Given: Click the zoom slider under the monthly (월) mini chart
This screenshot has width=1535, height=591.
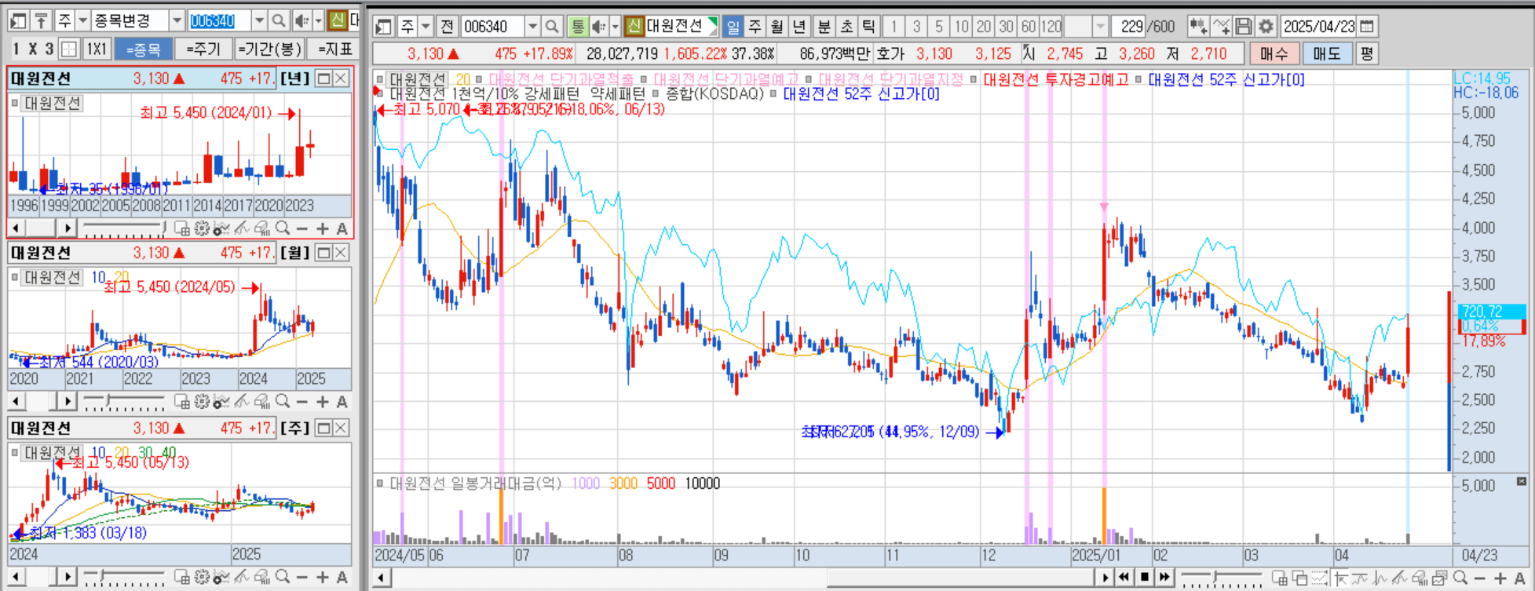Looking at the screenshot, I should coord(124,402).
